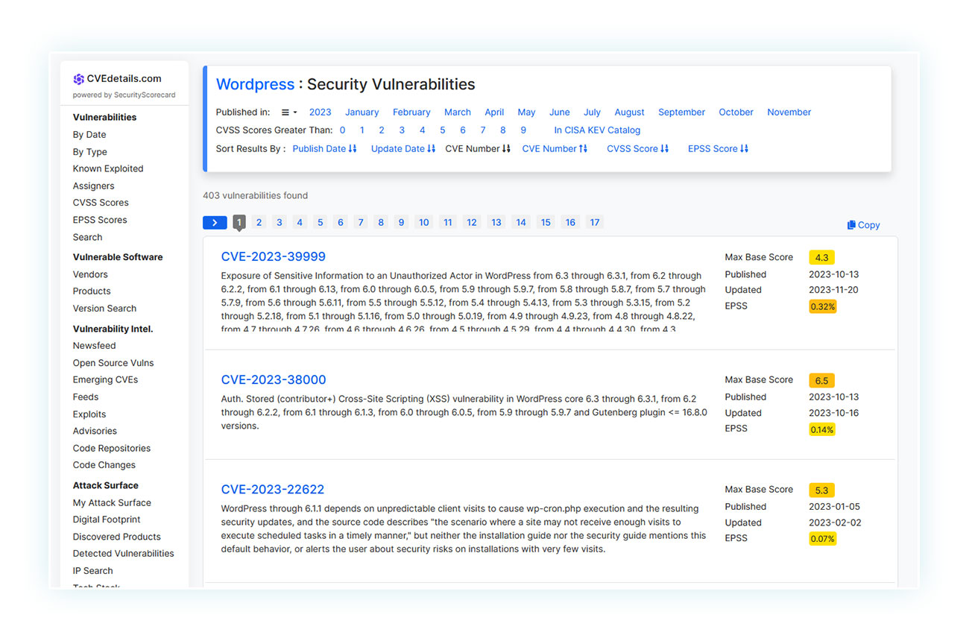Select current page 1 in pagination
Image resolution: width=969 pixels, height=641 pixels.
[x=239, y=222]
